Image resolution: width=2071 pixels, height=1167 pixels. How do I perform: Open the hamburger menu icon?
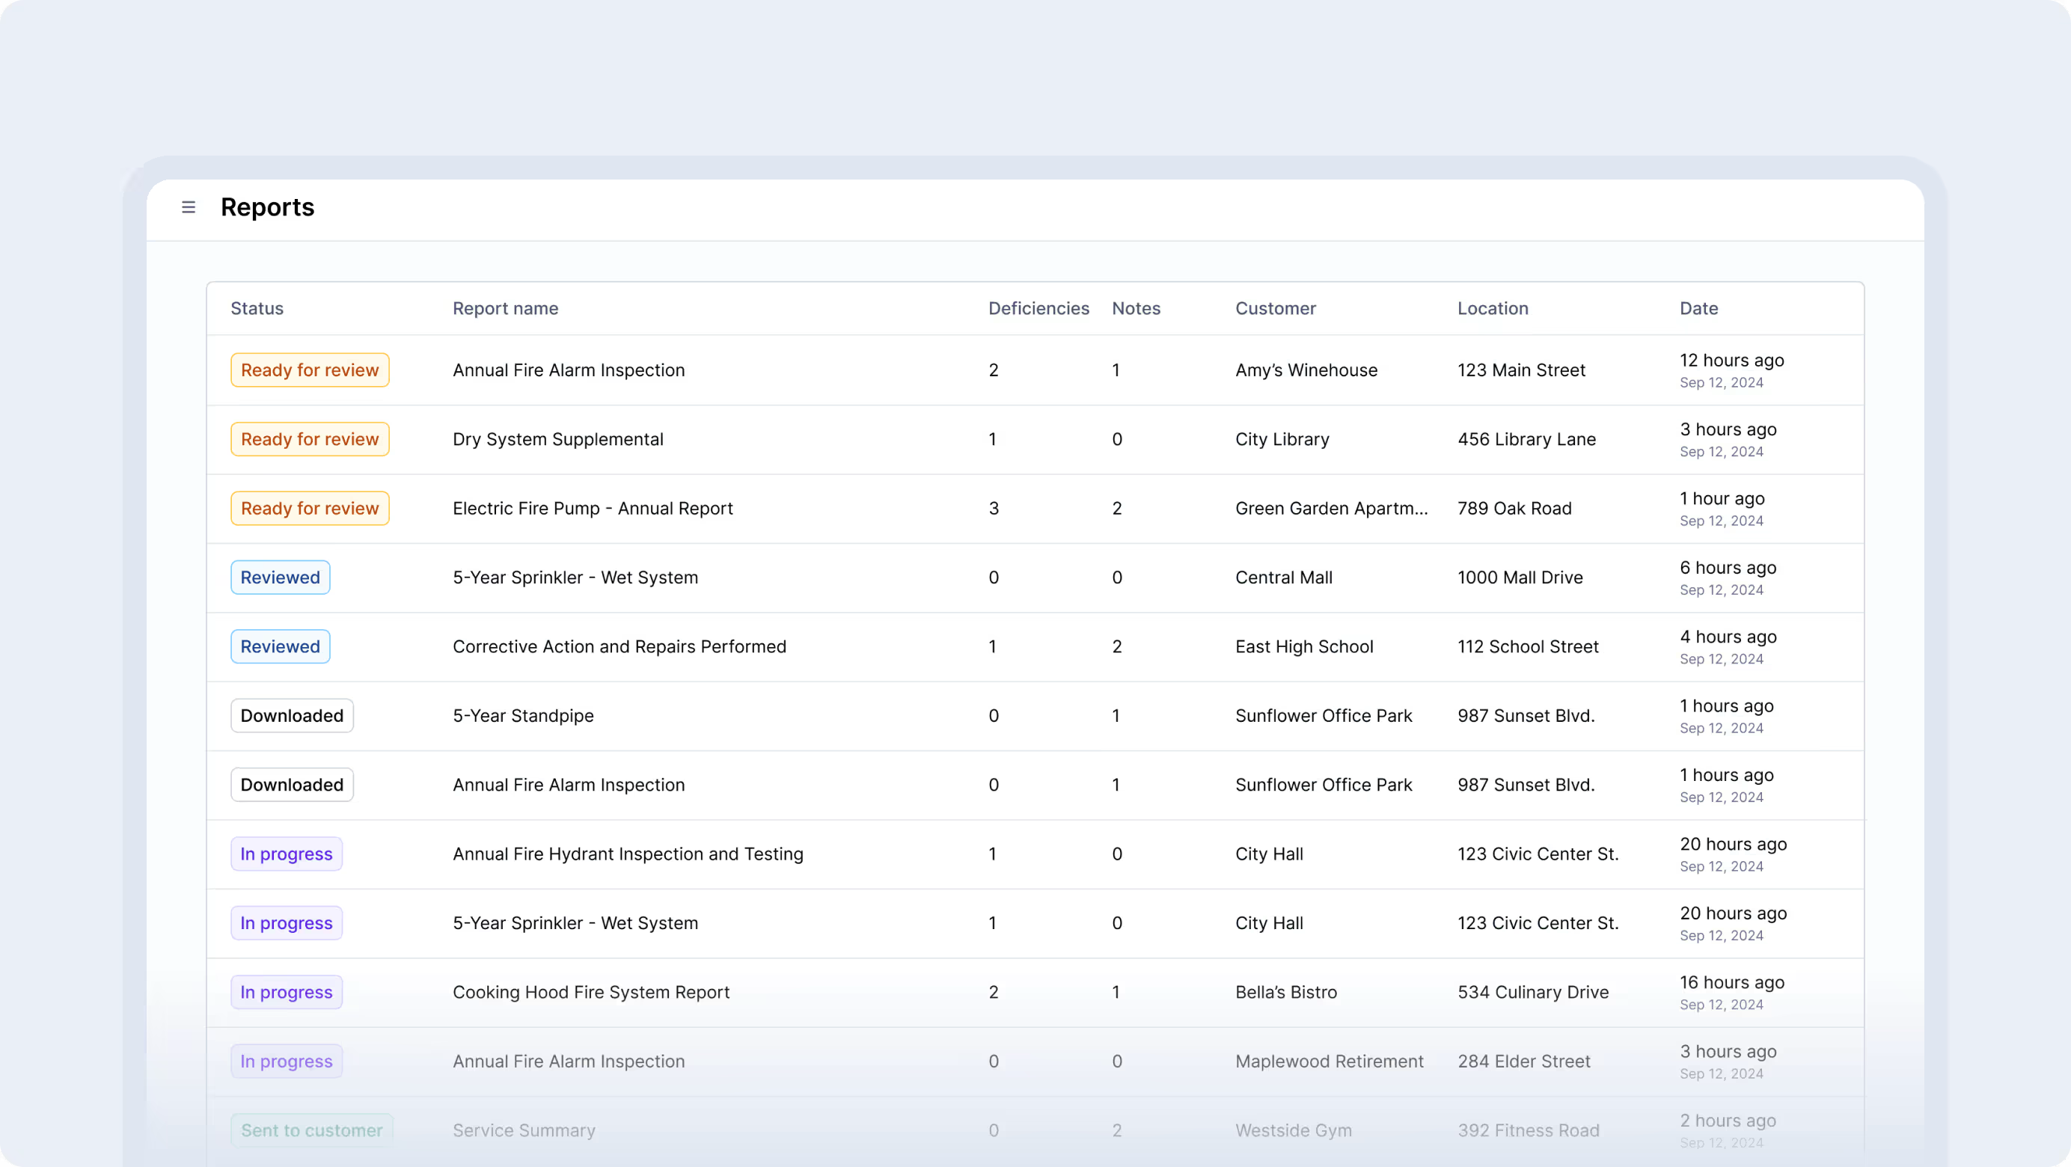[x=188, y=207]
